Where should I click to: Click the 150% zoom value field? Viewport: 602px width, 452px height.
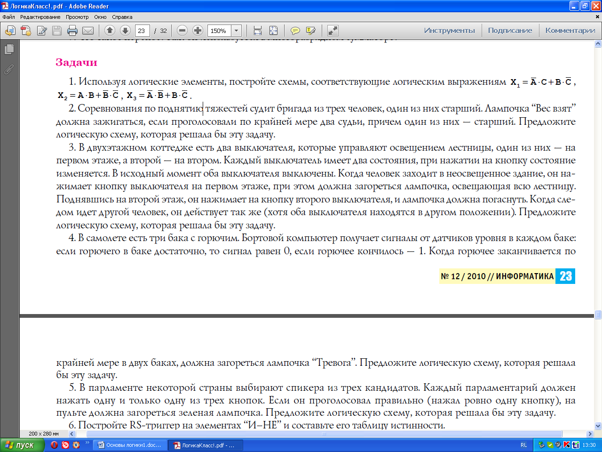click(219, 31)
